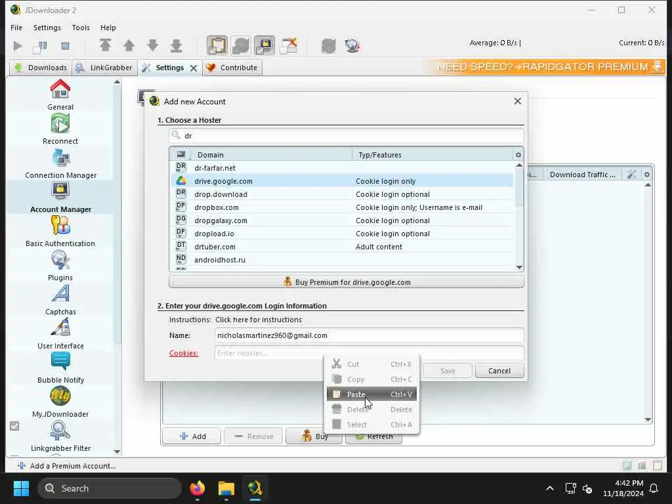The height and width of the screenshot is (504, 672).
Task: Open Reconnect settings in sidebar
Action: (x=60, y=129)
